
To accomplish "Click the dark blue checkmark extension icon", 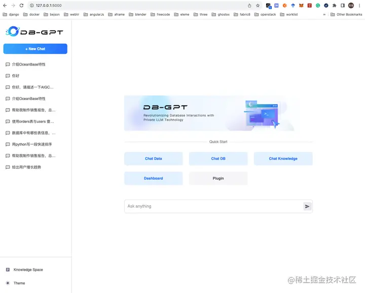I will tap(326, 6).
